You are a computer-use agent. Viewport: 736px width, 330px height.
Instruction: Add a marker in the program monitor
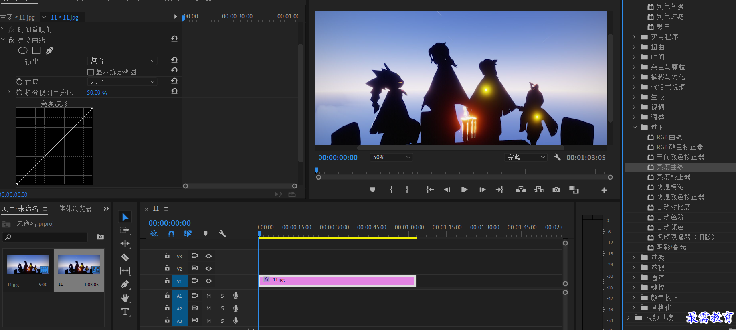[x=372, y=190]
